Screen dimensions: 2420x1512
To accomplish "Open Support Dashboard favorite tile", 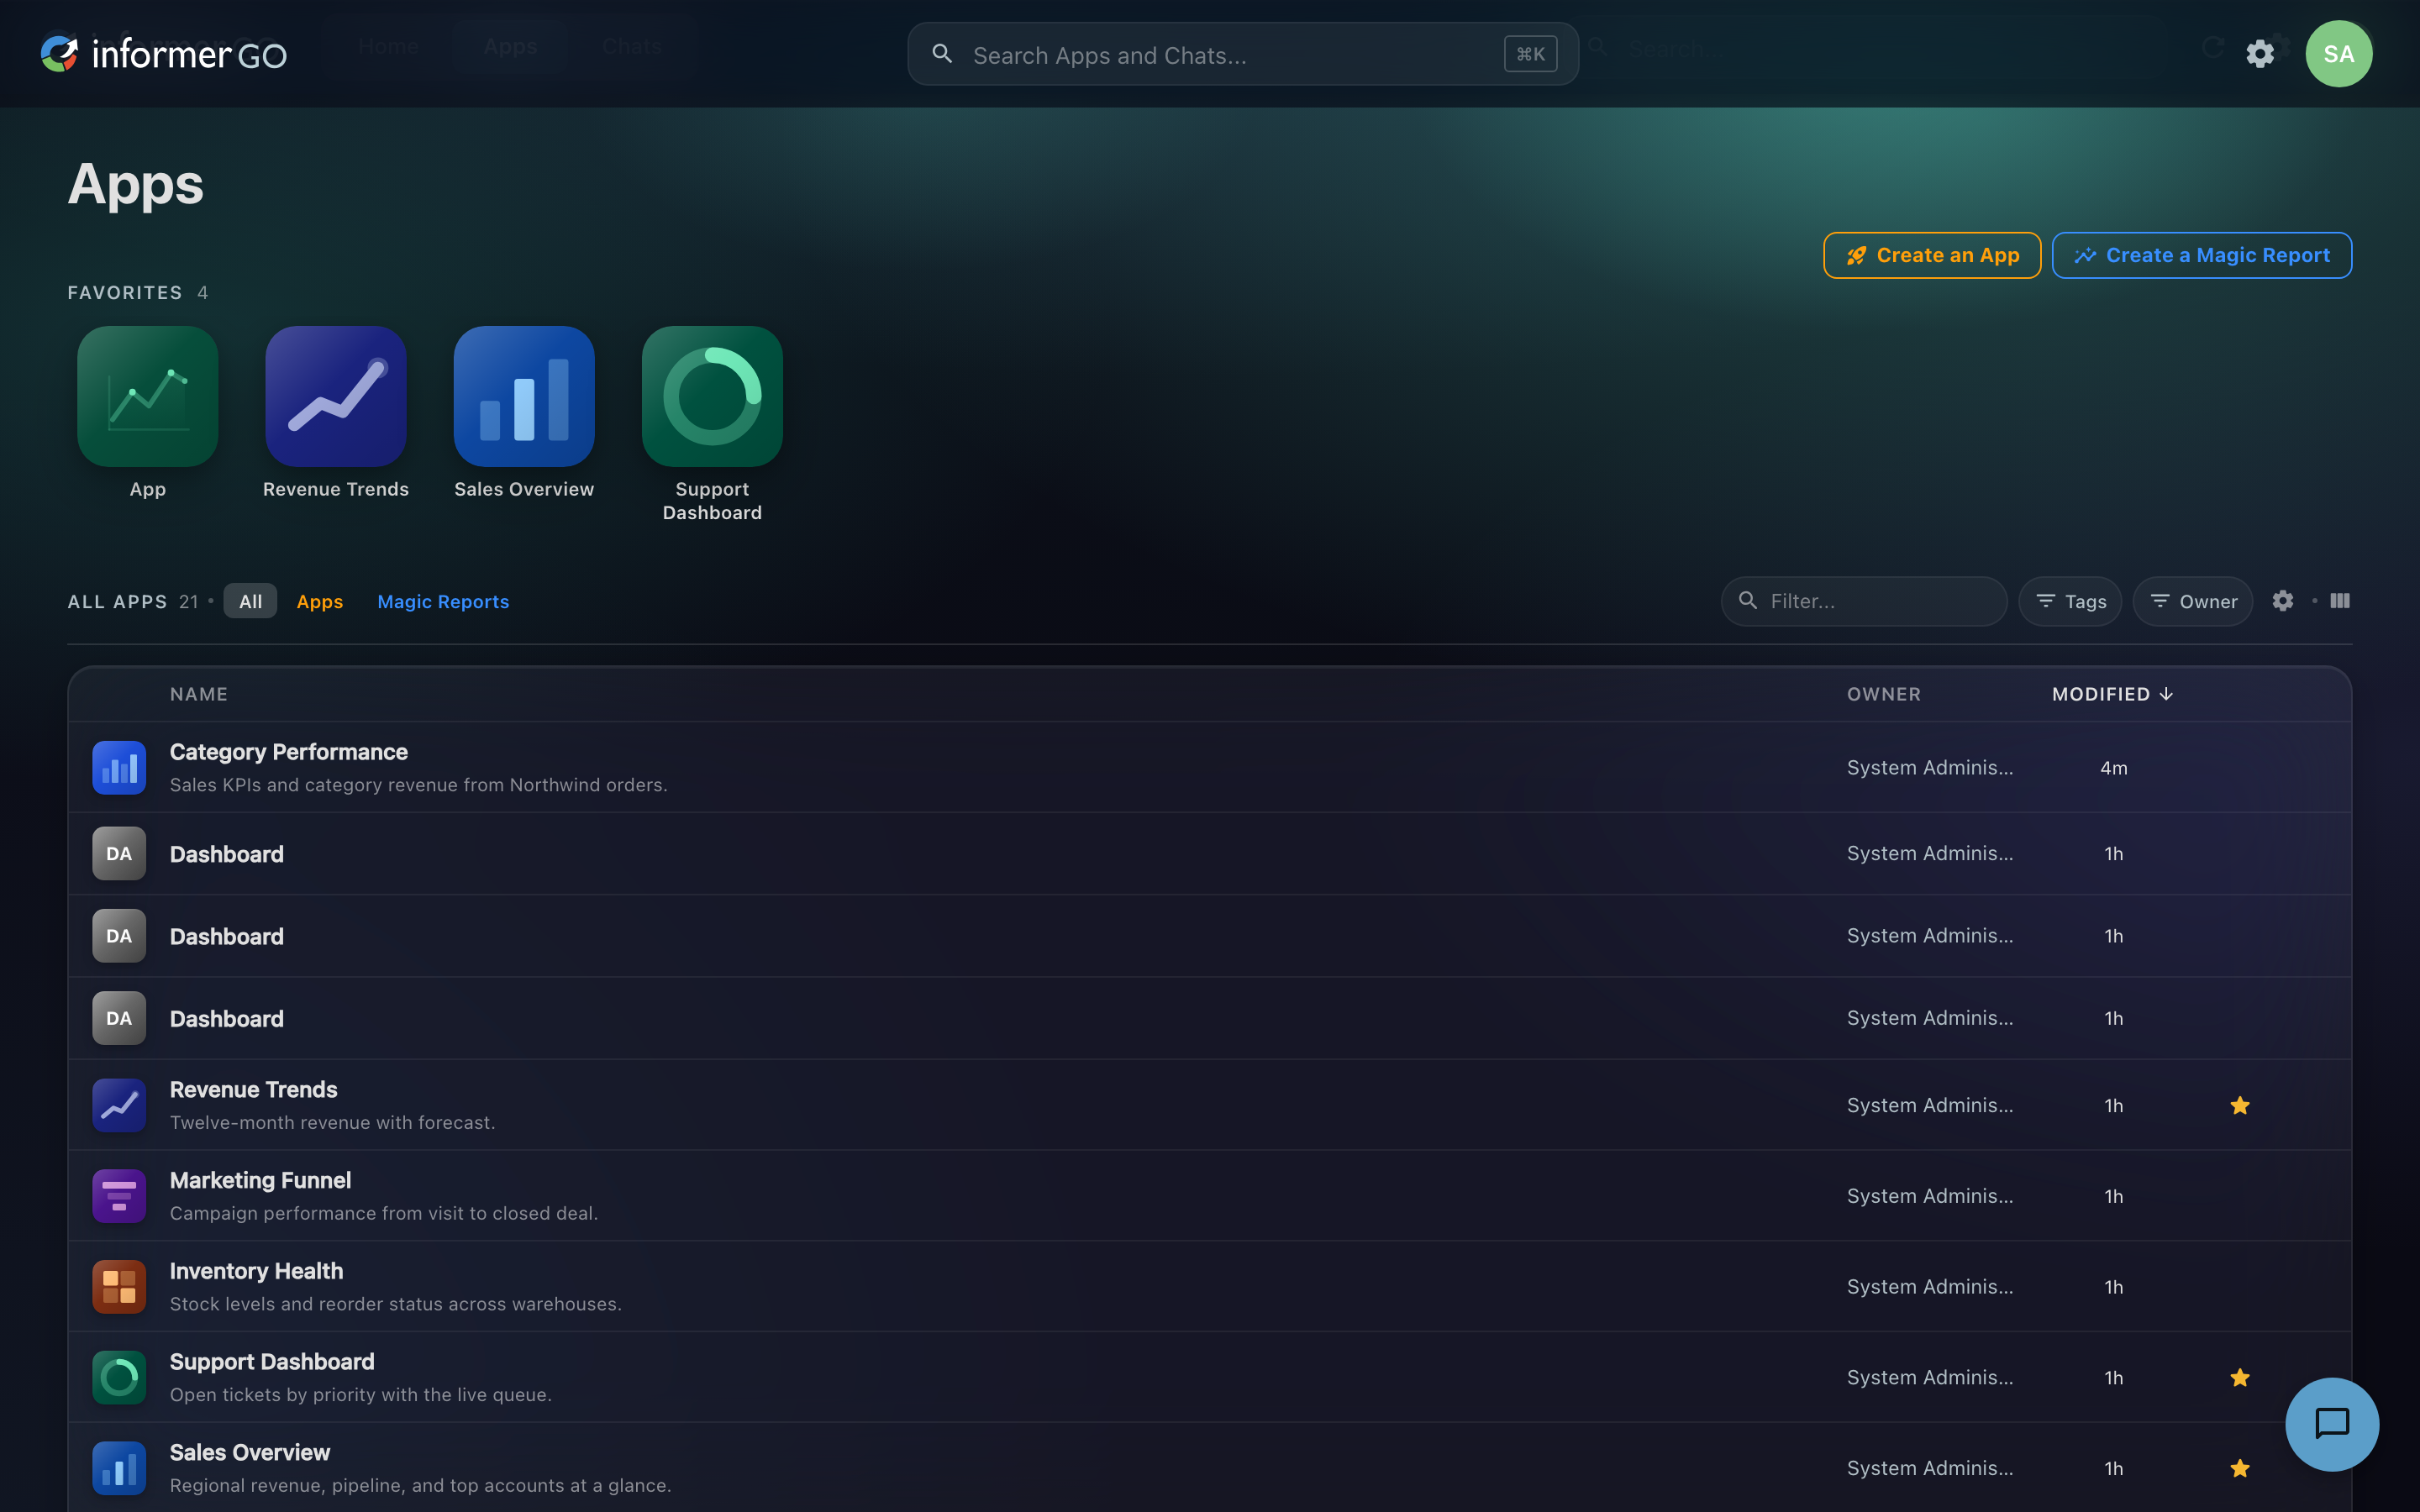I will [x=712, y=396].
